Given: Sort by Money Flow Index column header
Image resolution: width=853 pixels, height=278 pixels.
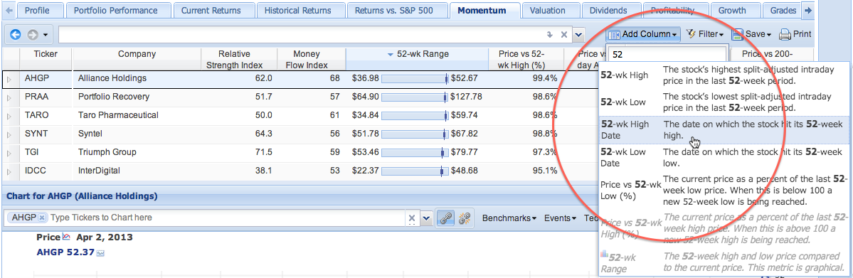Looking at the screenshot, I should (x=311, y=59).
